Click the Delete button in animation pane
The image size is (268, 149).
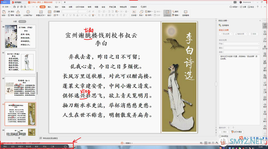pos(253,34)
